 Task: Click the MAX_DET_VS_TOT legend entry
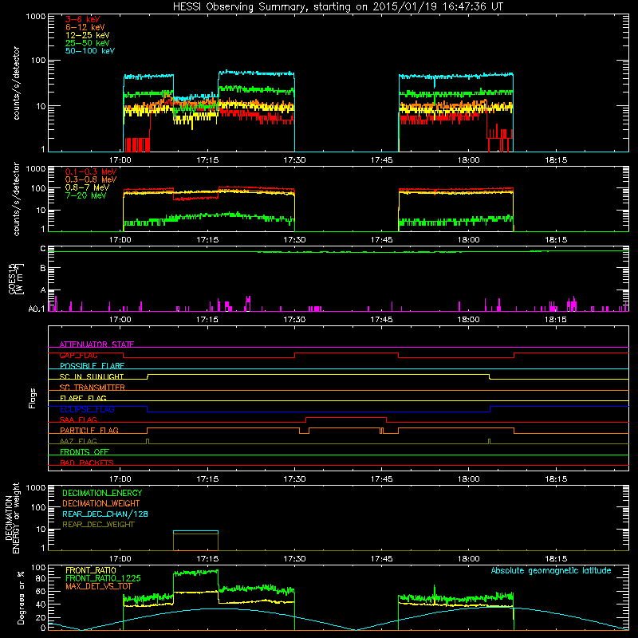click(99, 586)
